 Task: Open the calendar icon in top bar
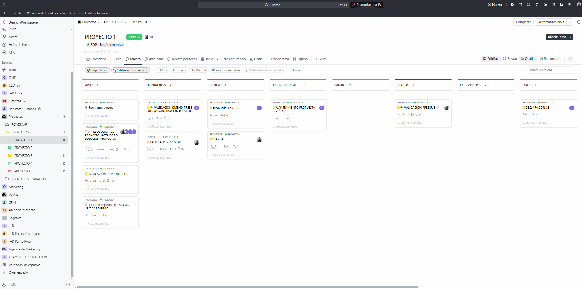(520, 5)
